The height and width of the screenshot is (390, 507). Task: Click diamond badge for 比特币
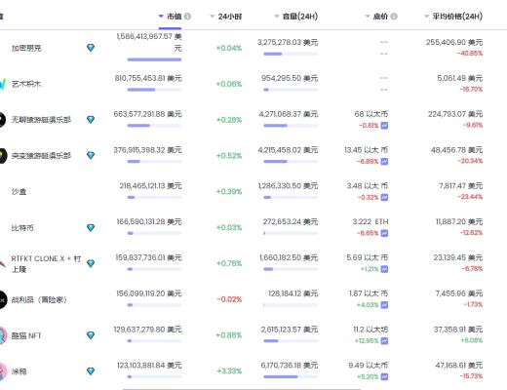click(x=91, y=227)
